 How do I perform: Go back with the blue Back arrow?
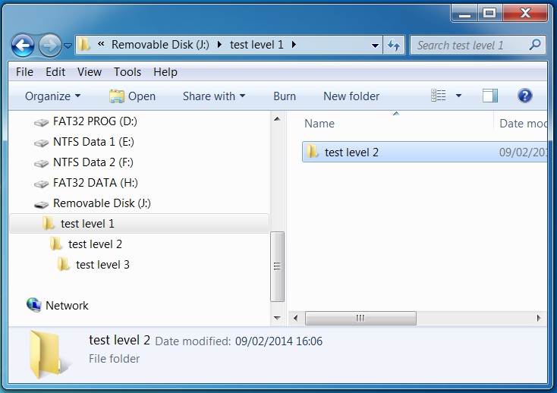[23, 46]
